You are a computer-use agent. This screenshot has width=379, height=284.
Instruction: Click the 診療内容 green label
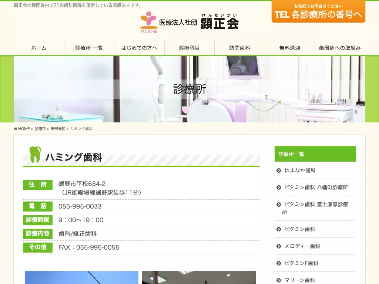38,234
